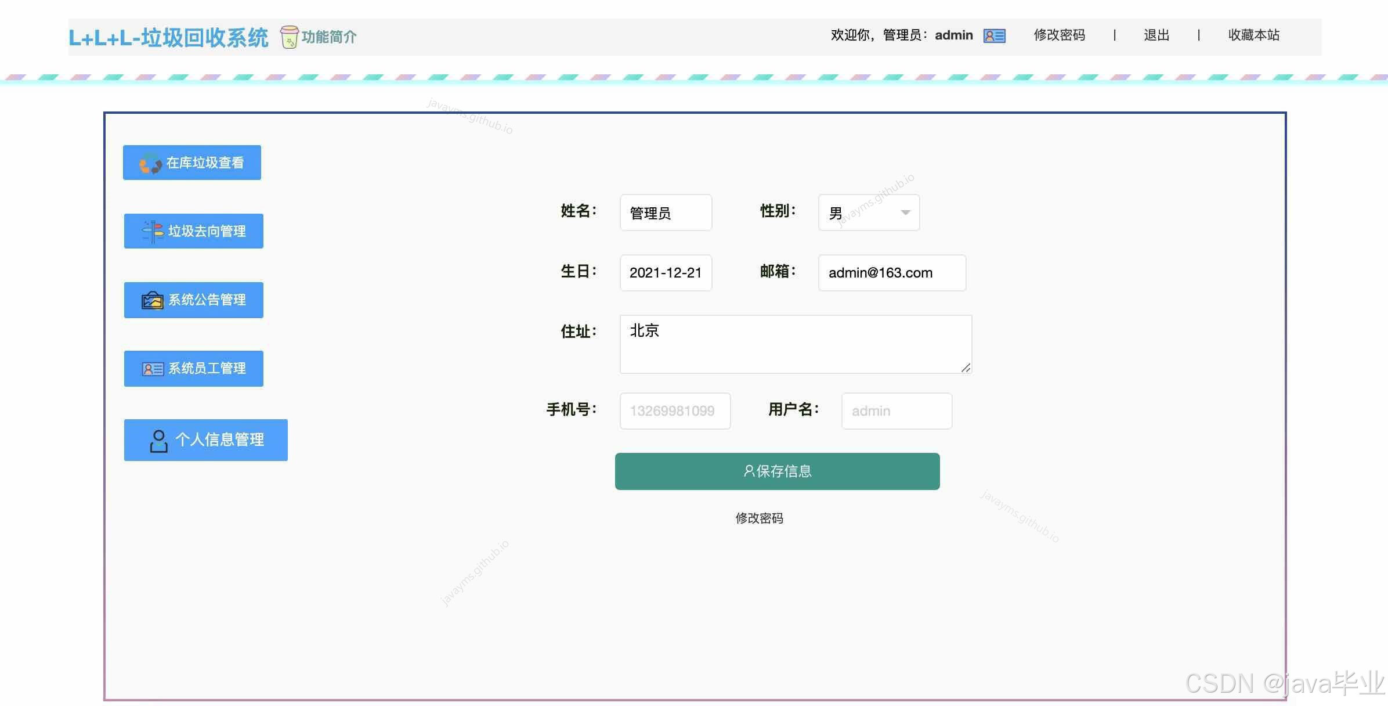1388x706 pixels.
Task: Grab the 住址 textarea resize handle
Action: [966, 368]
